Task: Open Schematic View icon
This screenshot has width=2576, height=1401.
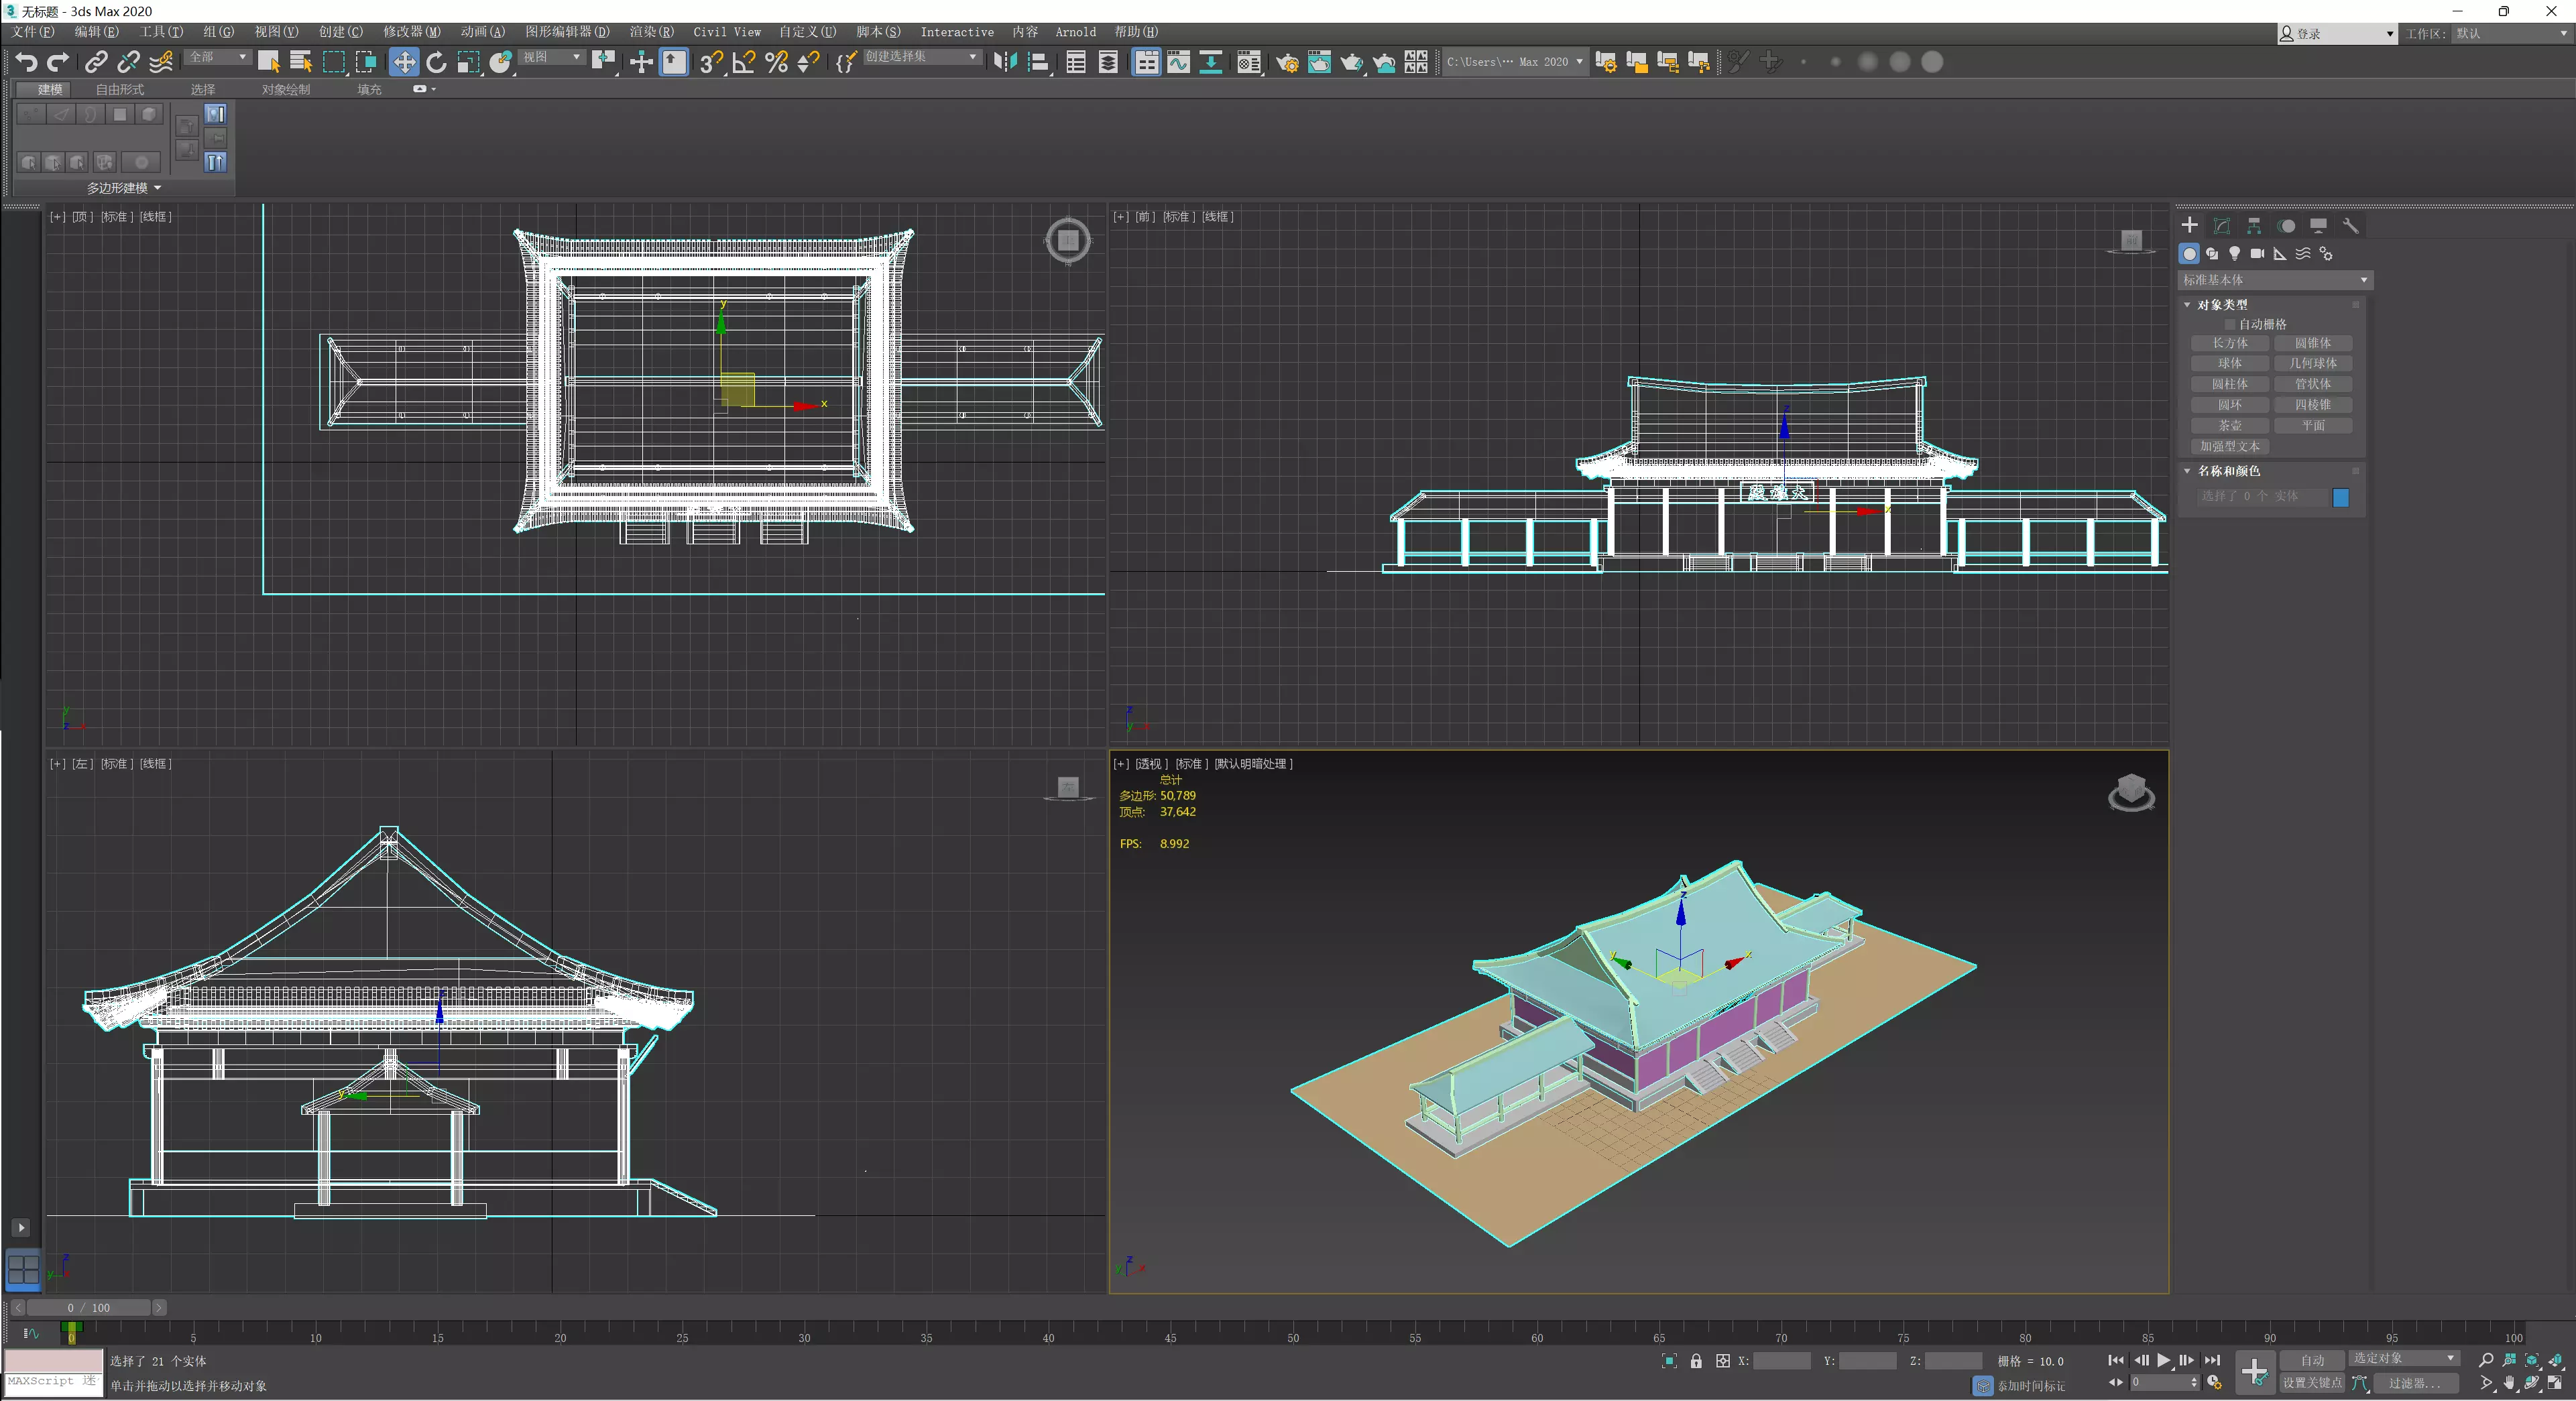Action: pyautogui.click(x=1211, y=62)
